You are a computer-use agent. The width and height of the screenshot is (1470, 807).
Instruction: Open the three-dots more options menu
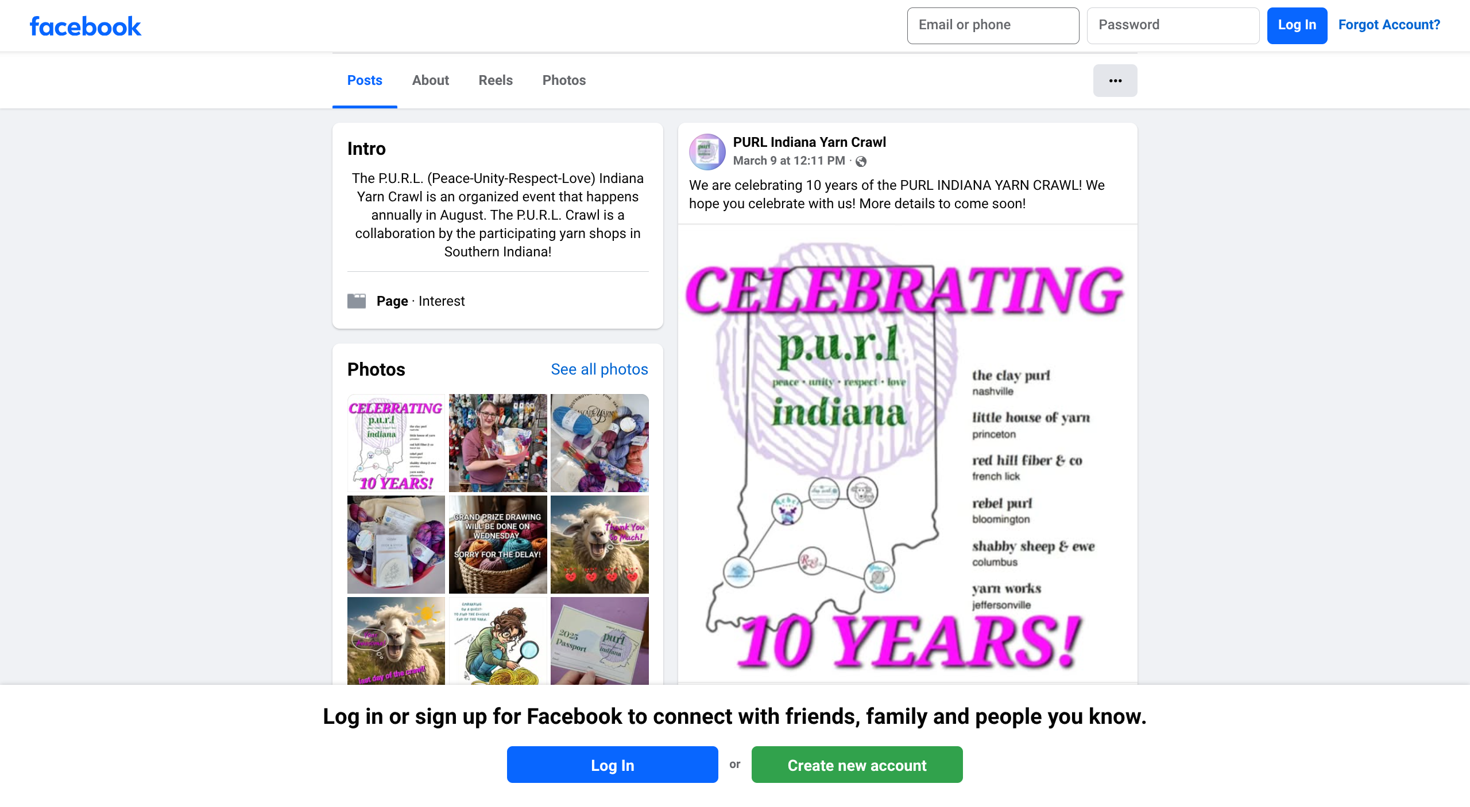(x=1115, y=80)
